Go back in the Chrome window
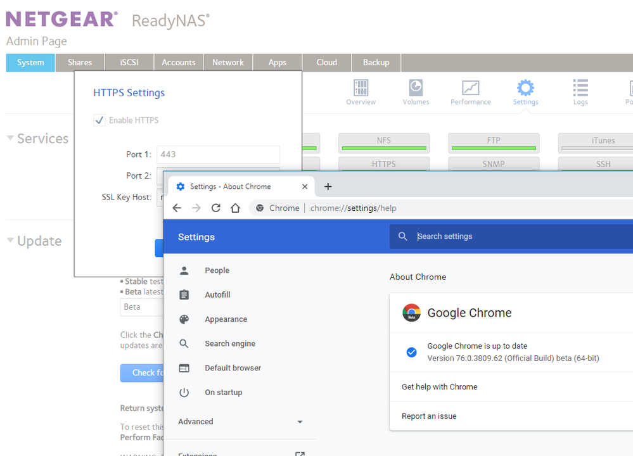 [x=177, y=208]
